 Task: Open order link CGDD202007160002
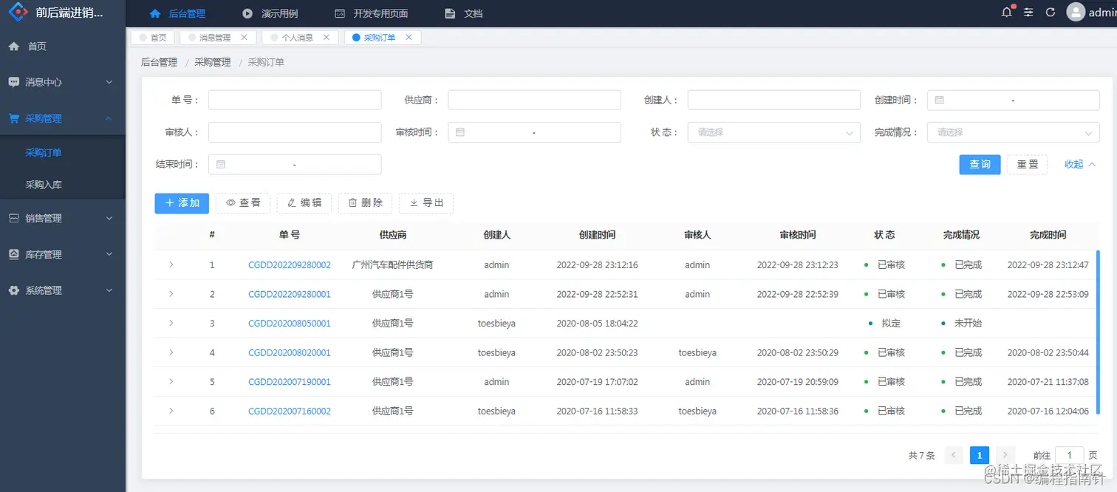pyautogui.click(x=290, y=411)
